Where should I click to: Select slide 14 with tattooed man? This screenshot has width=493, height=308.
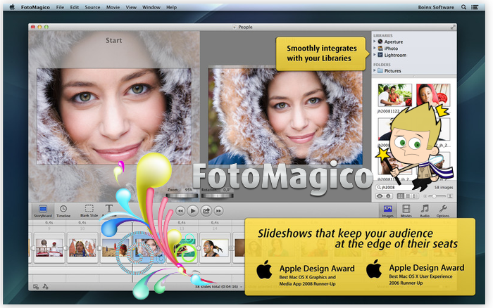[216, 248]
